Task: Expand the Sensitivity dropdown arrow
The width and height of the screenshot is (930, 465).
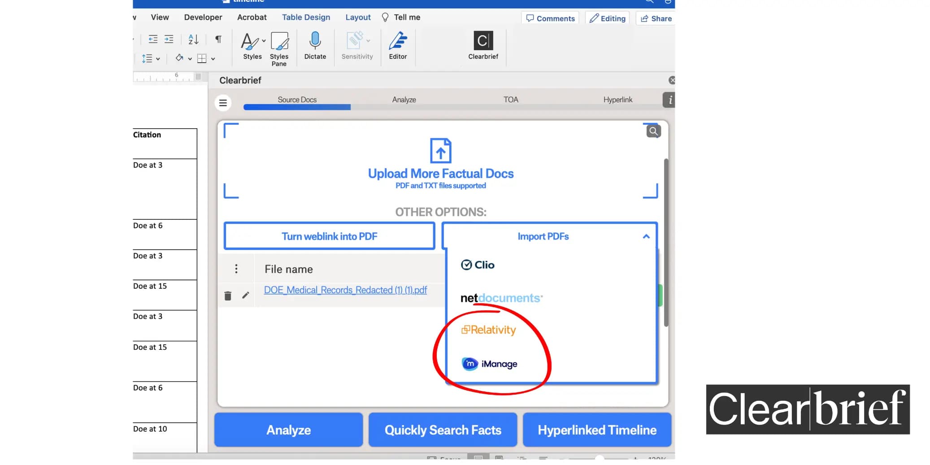Action: pyautogui.click(x=368, y=40)
